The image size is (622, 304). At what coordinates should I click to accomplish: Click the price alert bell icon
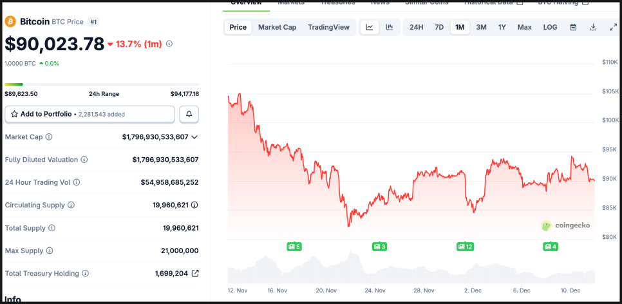[x=189, y=114]
